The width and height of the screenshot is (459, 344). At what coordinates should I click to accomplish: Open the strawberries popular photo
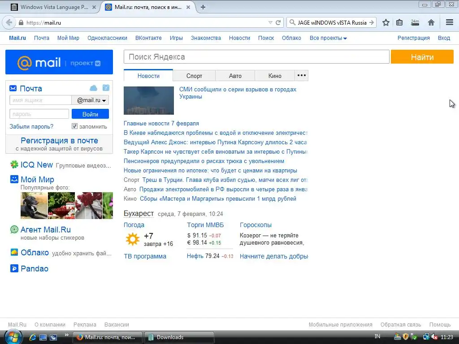tap(61, 205)
